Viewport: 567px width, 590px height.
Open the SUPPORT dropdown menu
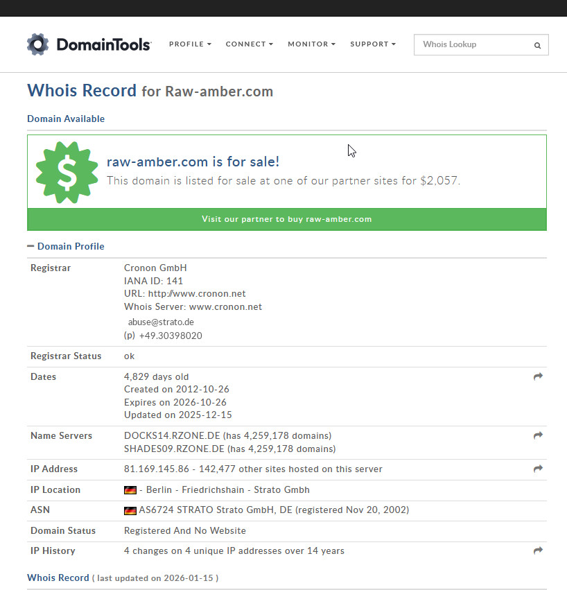(373, 44)
